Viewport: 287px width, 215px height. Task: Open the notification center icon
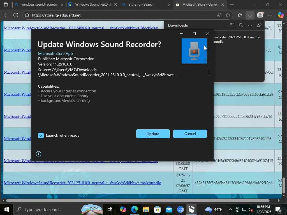click(x=278, y=209)
